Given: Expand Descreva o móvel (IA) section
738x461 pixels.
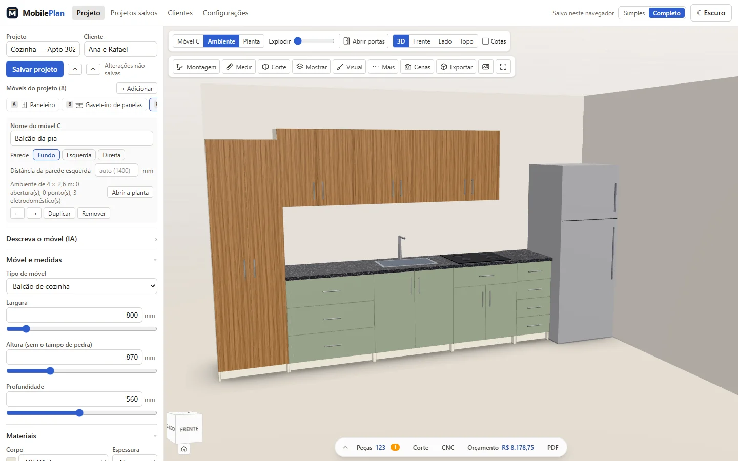Looking at the screenshot, I should click(81, 239).
